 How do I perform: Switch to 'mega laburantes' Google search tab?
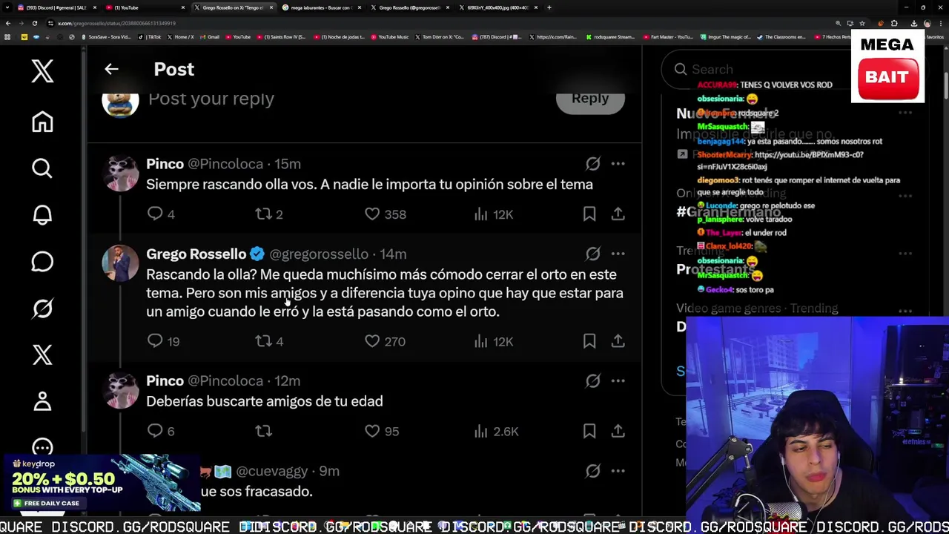320,7
